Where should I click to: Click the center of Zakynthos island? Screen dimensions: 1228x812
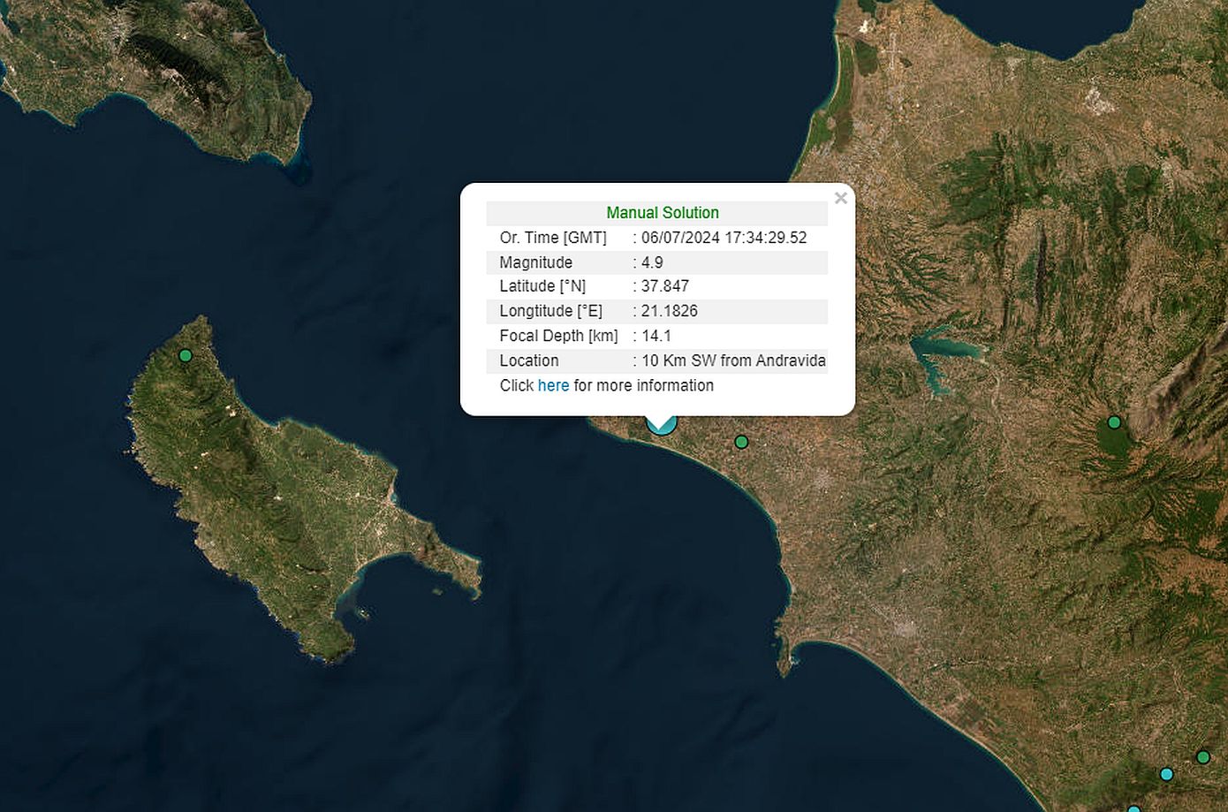pos(283,495)
